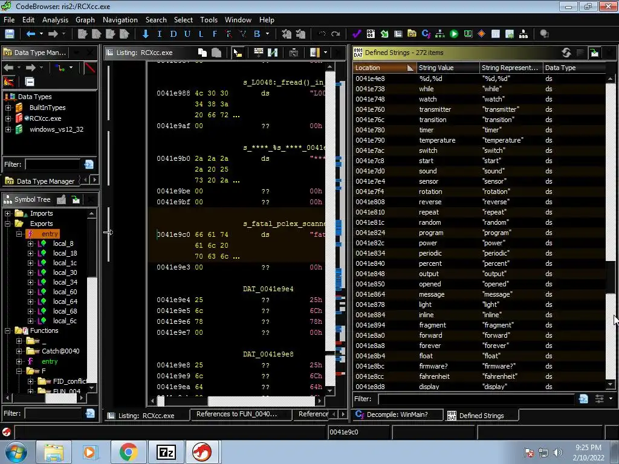
Task: Select the 'fahrenheit' string row
Action: coord(479,376)
